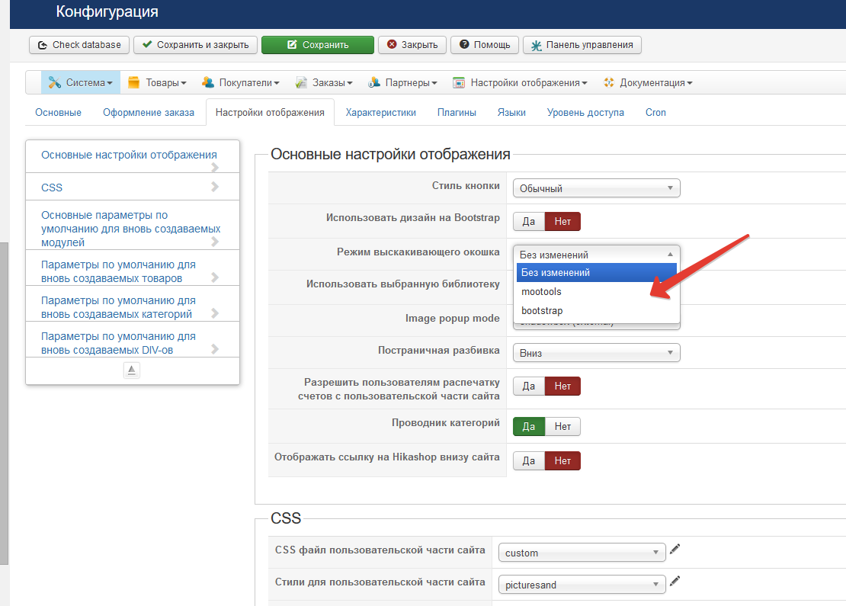Enable Bootstrap design with Да
The width and height of the screenshot is (846, 606).
pyautogui.click(x=529, y=222)
